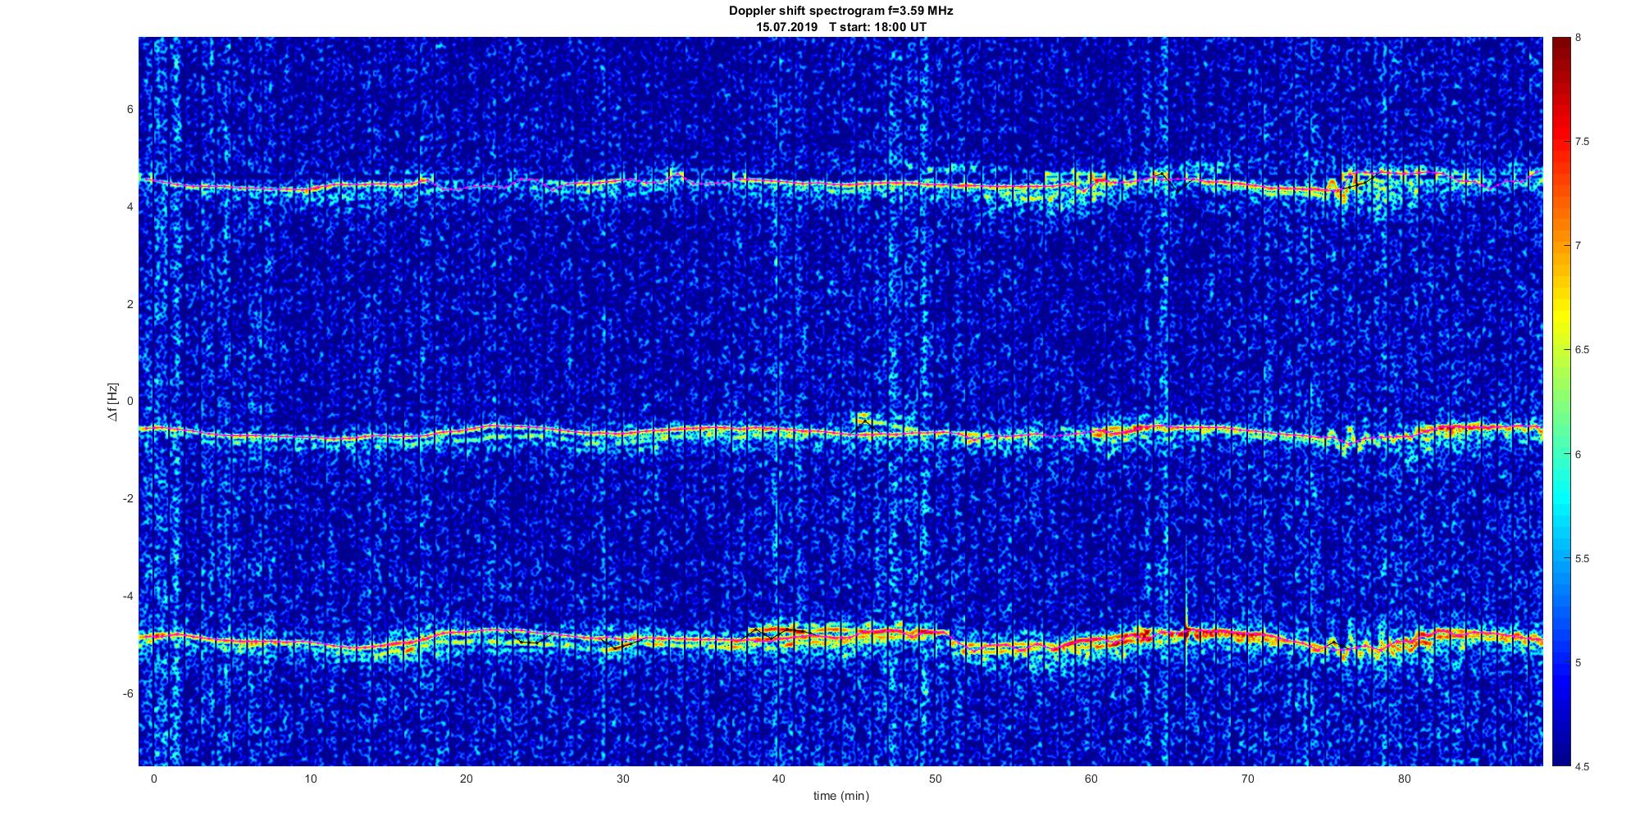Click the x-axis tick label 70

1248,779
